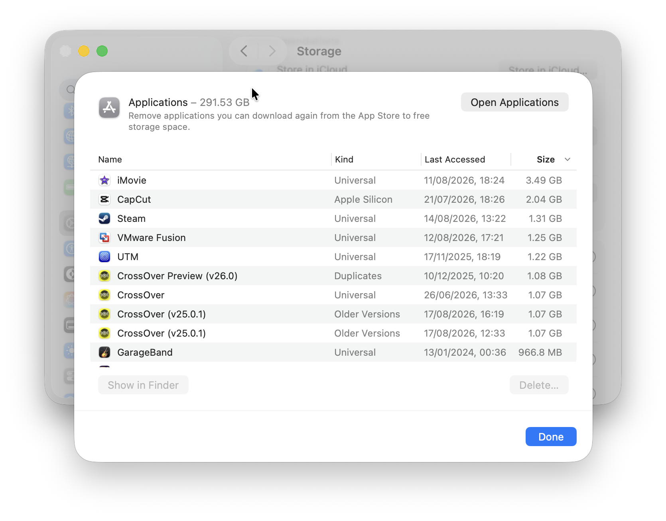This screenshot has height=521, width=666.
Task: Go back with the left chevron in Storage window
Action: 244,51
